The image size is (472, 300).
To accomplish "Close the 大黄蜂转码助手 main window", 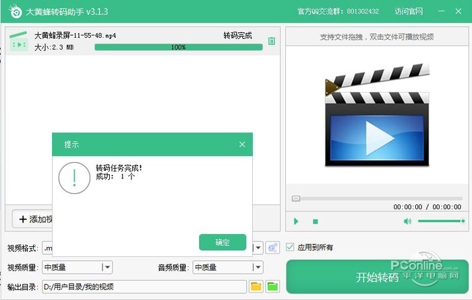I will pyautogui.click(x=459, y=11).
